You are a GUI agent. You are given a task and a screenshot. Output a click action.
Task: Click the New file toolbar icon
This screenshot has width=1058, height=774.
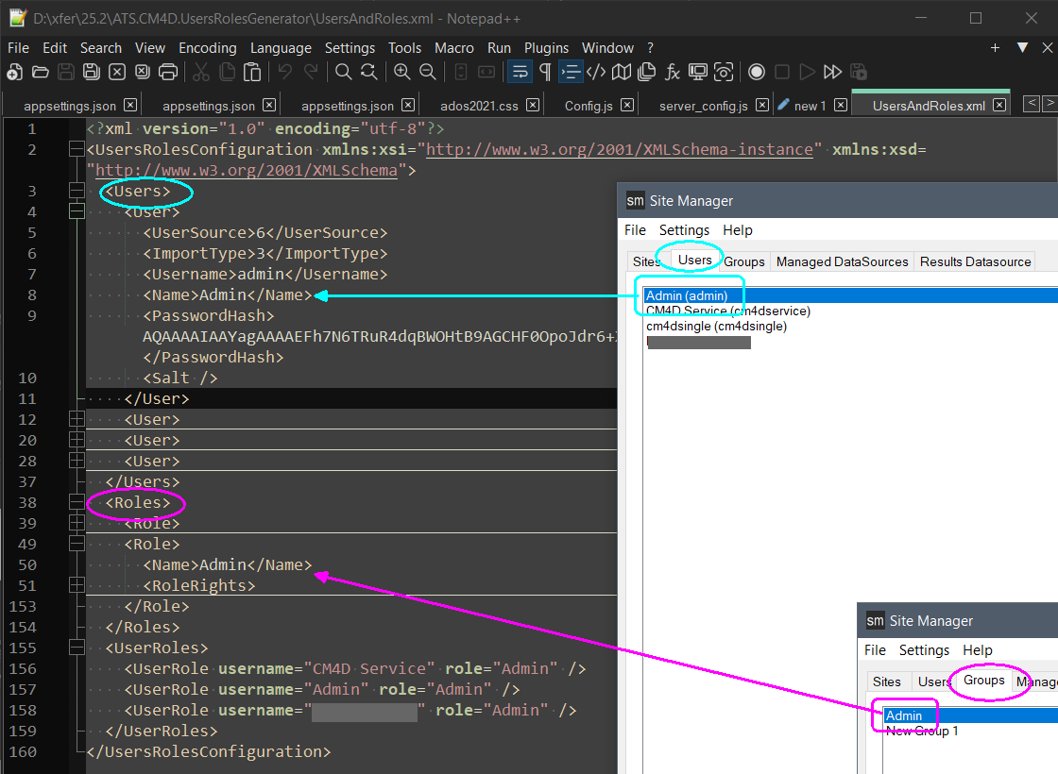click(x=14, y=72)
